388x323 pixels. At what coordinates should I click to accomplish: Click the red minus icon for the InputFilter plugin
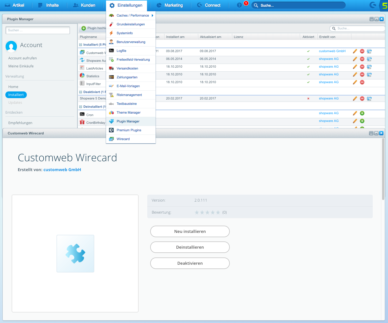pos(362,82)
